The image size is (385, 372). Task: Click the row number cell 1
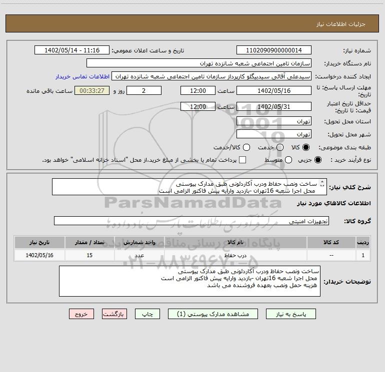pos(363,255)
